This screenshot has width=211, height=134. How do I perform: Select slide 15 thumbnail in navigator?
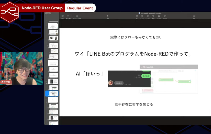click(x=54, y=112)
